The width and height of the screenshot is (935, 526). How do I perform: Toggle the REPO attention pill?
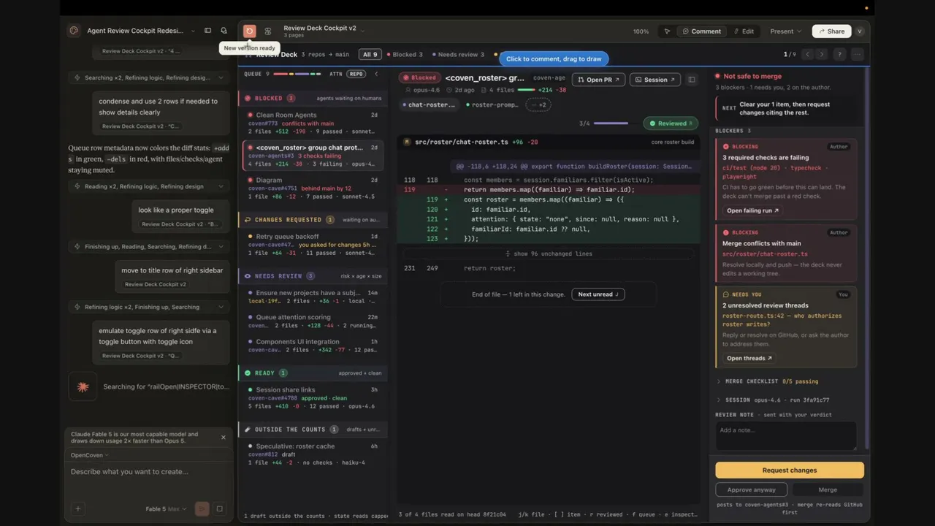click(x=356, y=74)
